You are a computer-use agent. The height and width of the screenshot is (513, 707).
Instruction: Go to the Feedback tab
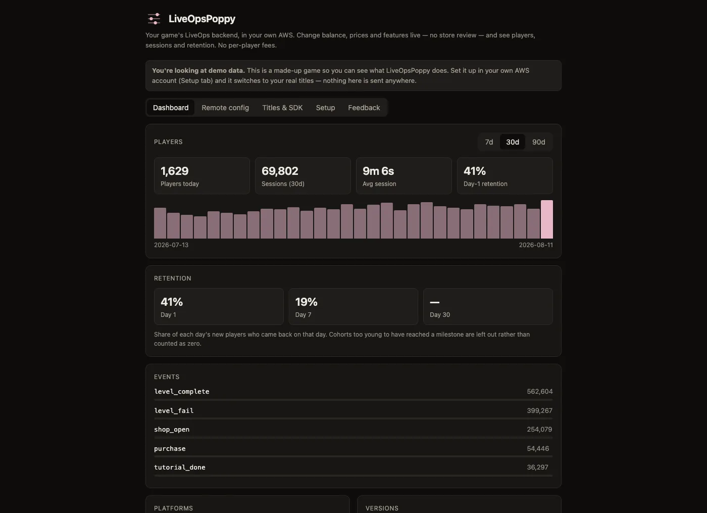pos(364,108)
